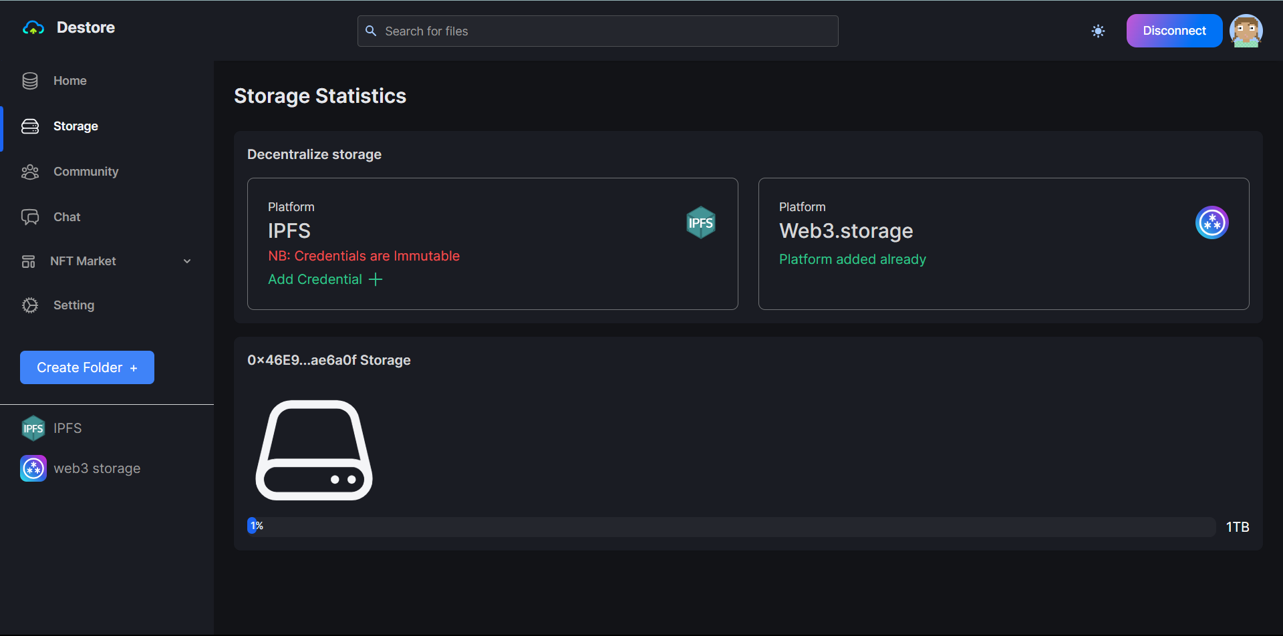Image resolution: width=1283 pixels, height=636 pixels.
Task: Click the 1TB capacity label
Action: [1238, 527]
